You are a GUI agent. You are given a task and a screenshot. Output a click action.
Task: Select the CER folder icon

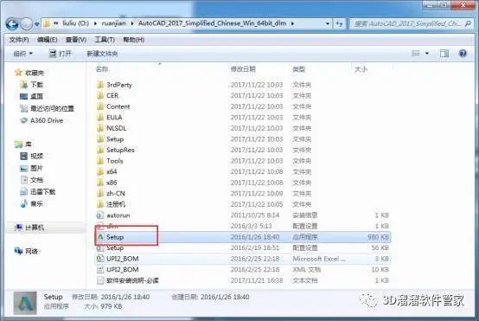pyautogui.click(x=100, y=96)
